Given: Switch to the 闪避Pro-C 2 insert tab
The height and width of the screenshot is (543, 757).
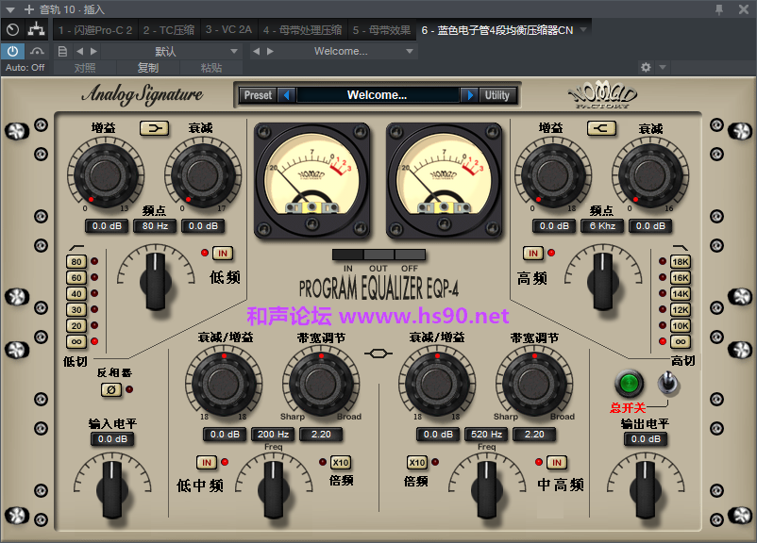Looking at the screenshot, I should 95,30.
